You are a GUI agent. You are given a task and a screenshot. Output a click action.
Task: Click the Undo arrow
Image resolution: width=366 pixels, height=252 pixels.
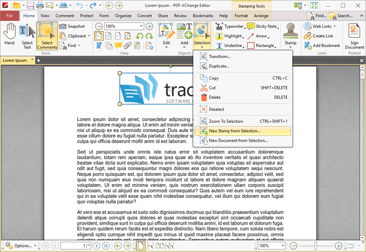tap(80, 5)
